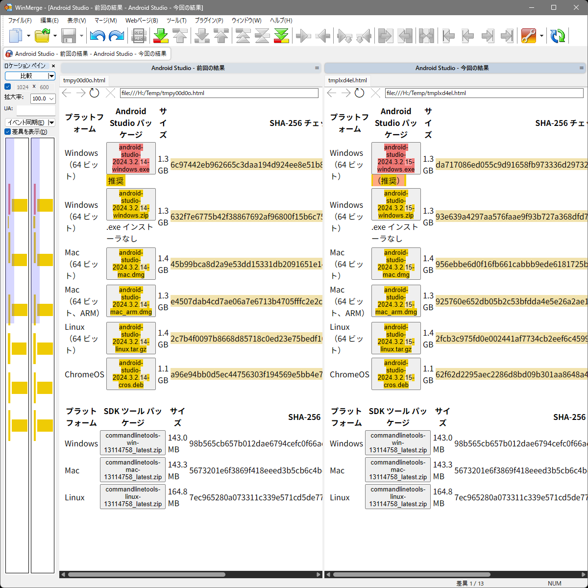Click android-studio-2024.3.2.15-windows.zip button in right pane
The height and width of the screenshot is (588, 588).
396,204
